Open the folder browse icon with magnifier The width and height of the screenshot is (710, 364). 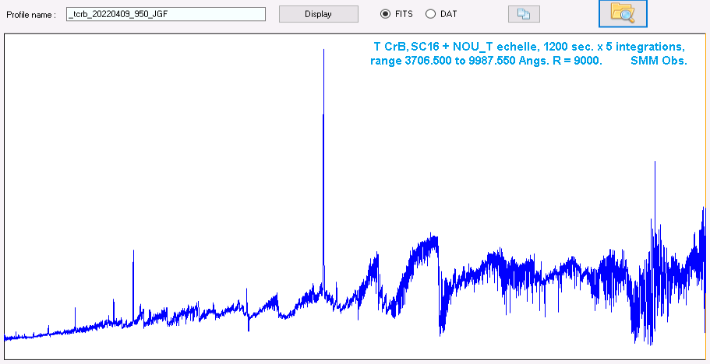(x=623, y=13)
